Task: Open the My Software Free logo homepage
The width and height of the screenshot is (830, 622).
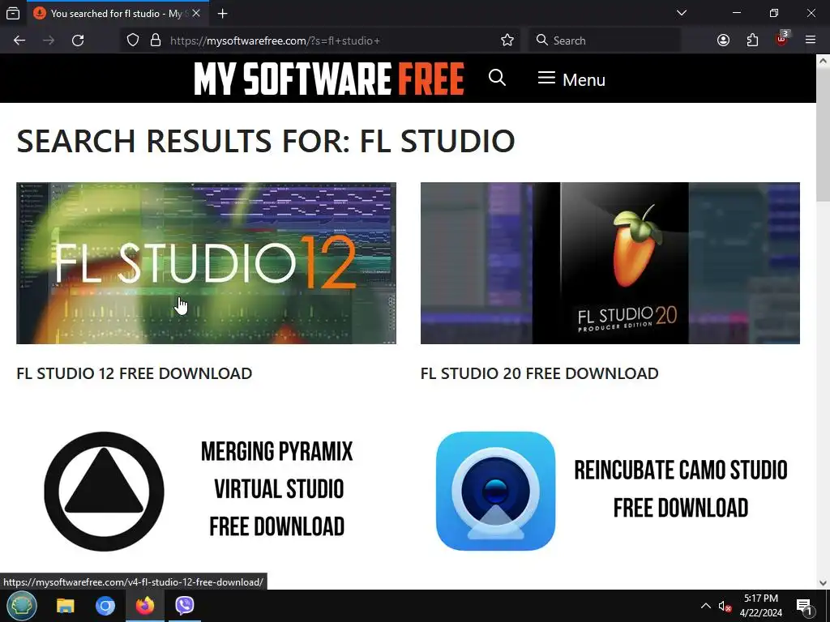Action: coord(329,79)
